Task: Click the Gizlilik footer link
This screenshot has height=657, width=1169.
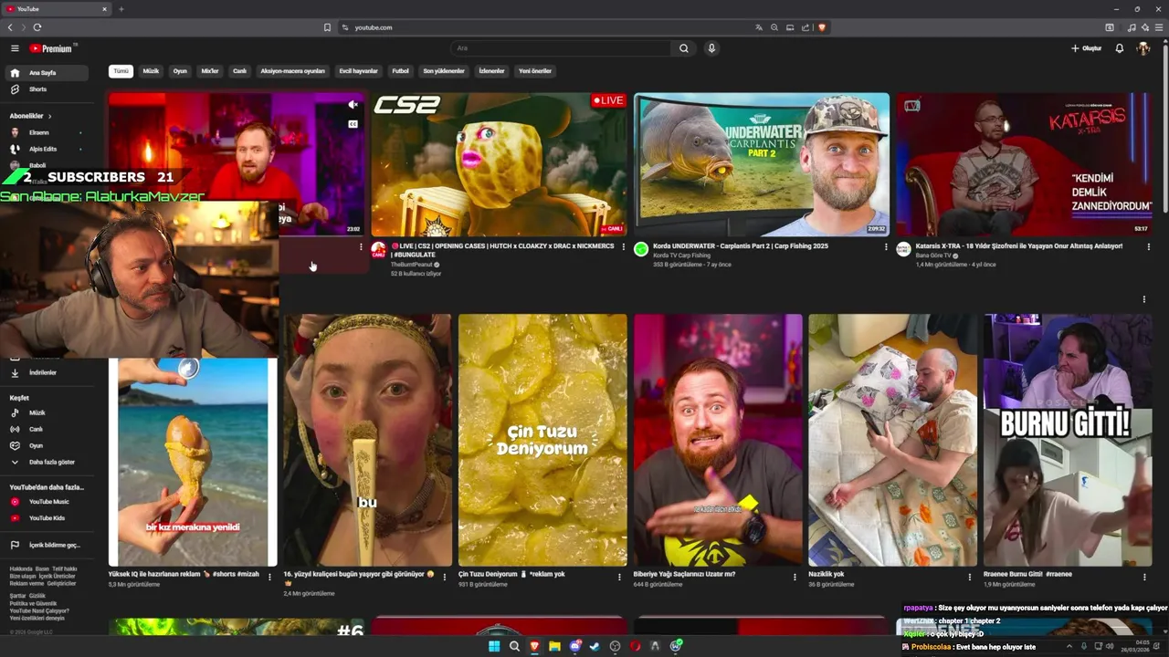Action: click(37, 596)
